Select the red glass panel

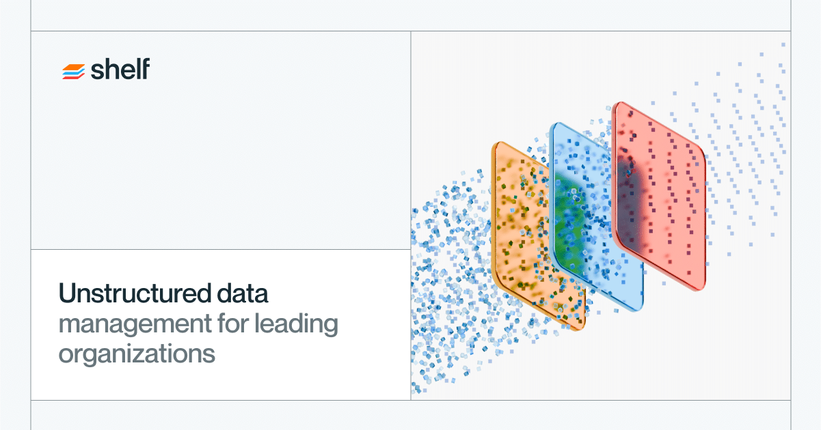click(x=658, y=197)
